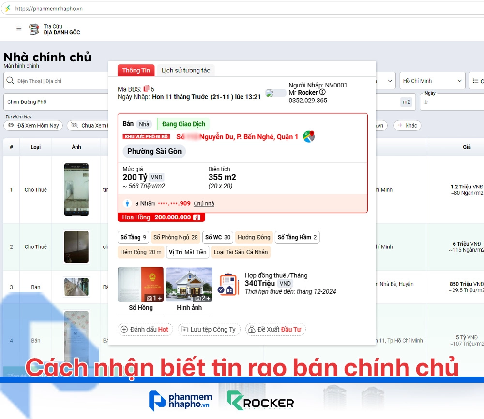Screen dimensions: 484x419
Task: Toggle the Đã Xem Hôm Nay filter
Action: pyautogui.click(x=33, y=126)
